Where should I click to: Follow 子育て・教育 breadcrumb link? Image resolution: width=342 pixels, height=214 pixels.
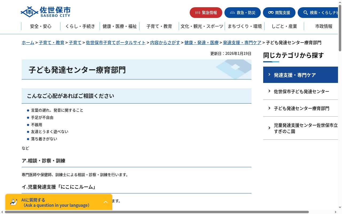tap(52, 43)
